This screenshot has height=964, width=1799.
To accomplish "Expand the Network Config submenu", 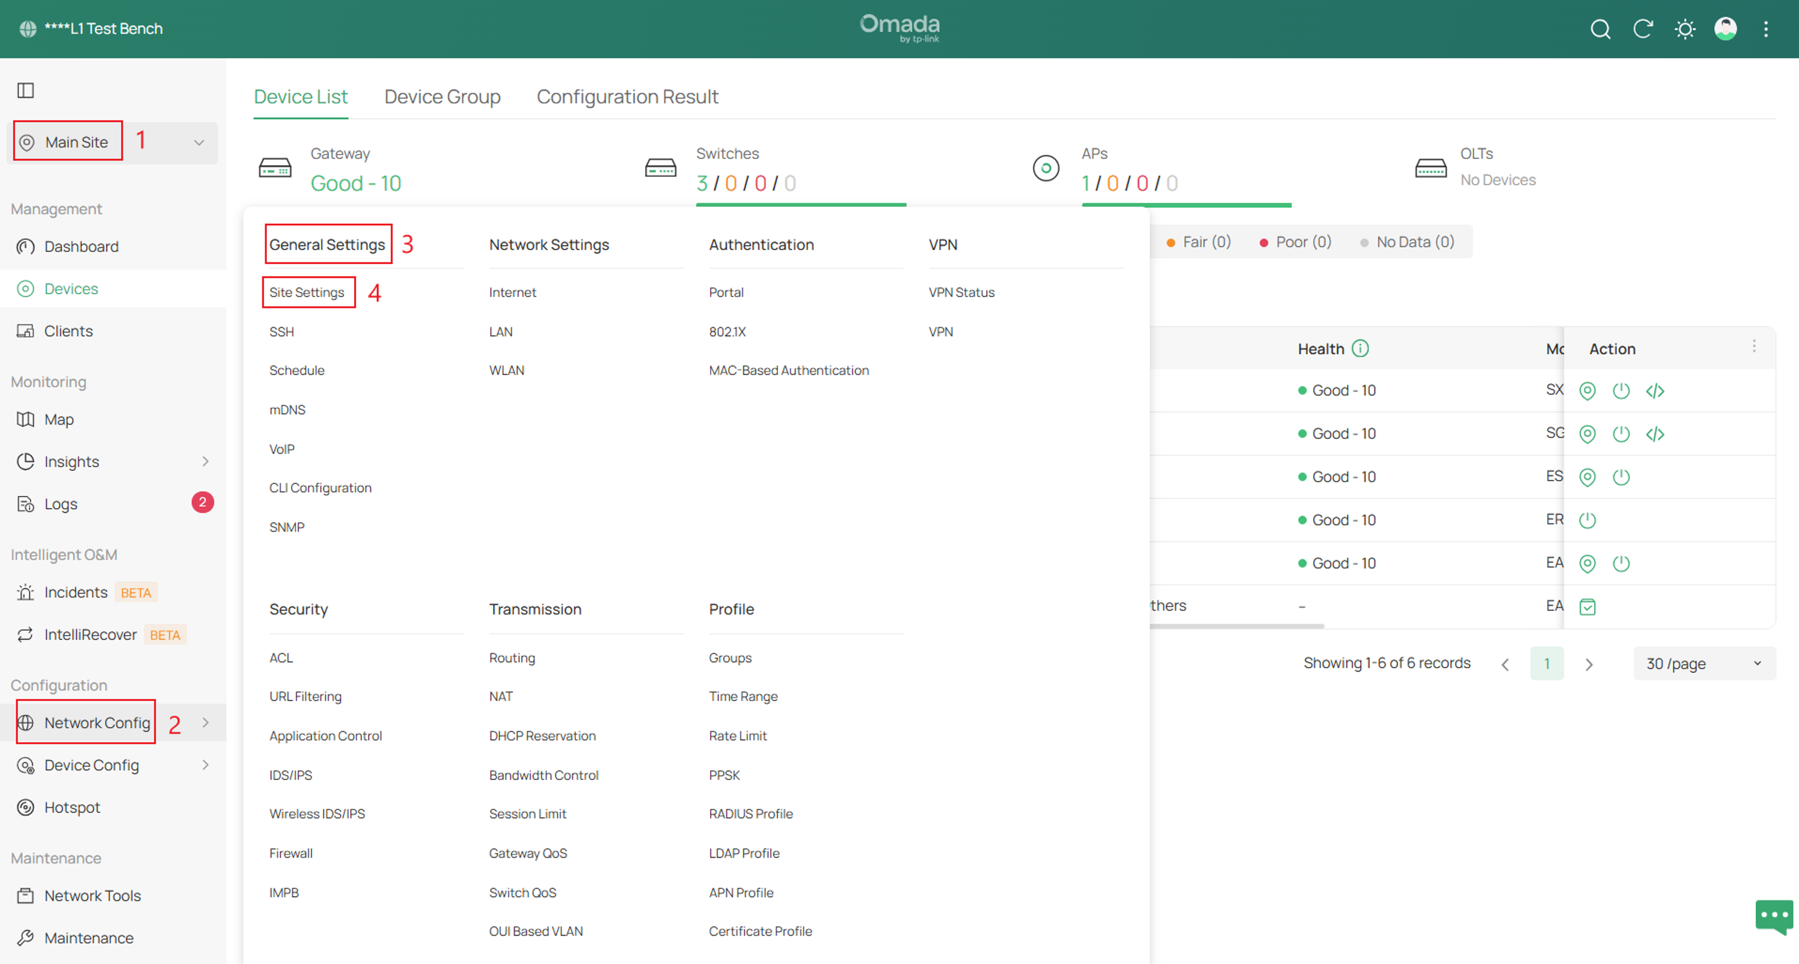I will coord(205,722).
